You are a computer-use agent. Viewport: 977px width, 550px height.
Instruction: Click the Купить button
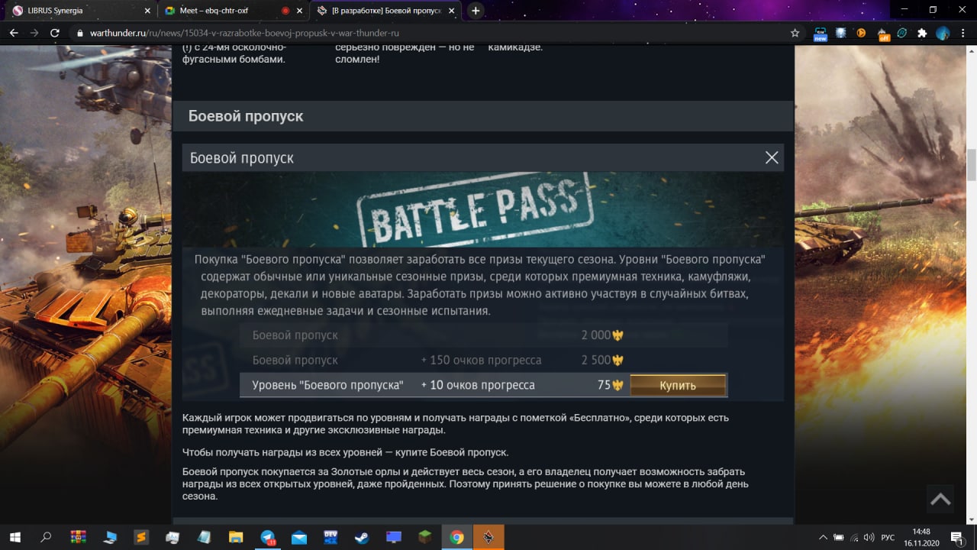678,386
